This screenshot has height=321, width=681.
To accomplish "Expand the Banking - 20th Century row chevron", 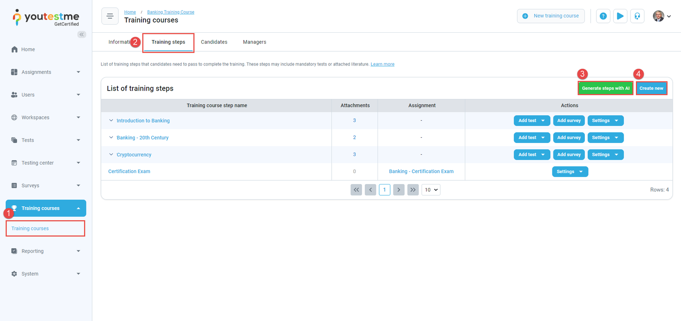I will tap(111, 137).
